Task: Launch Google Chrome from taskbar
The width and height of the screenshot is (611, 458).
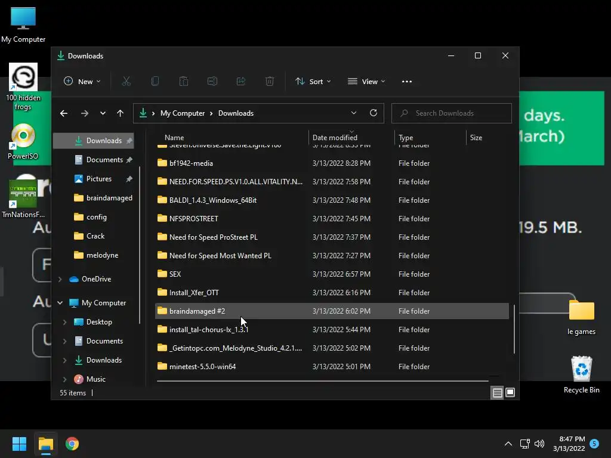Action: tap(72, 444)
